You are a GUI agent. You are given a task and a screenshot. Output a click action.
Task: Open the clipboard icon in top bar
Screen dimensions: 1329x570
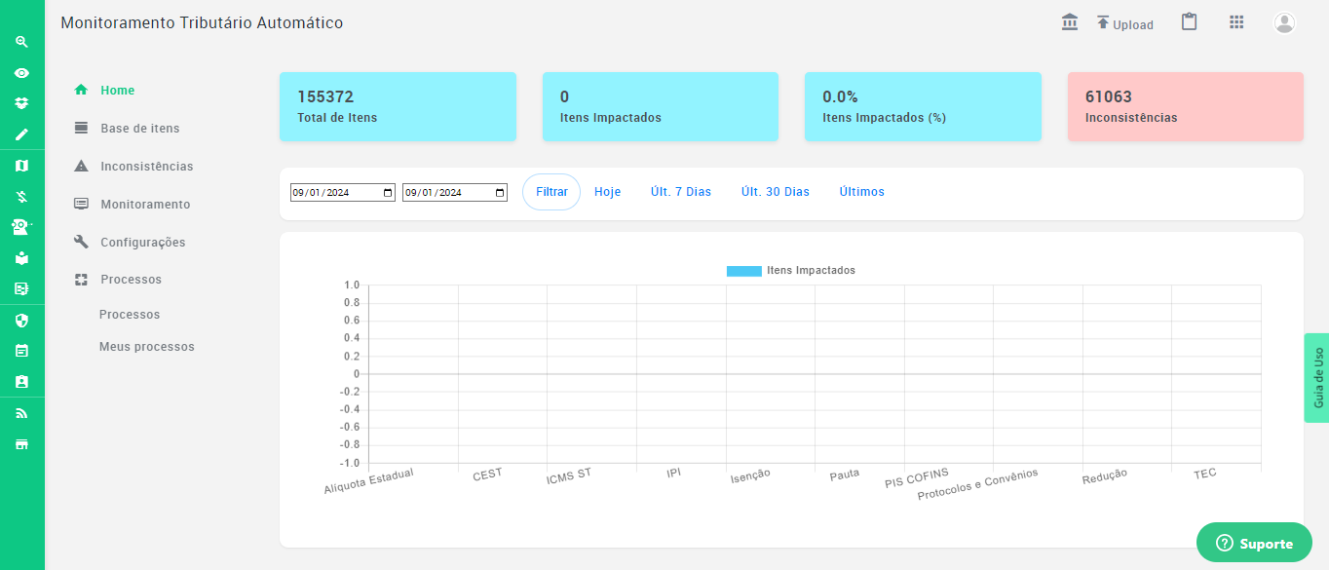point(1189,21)
